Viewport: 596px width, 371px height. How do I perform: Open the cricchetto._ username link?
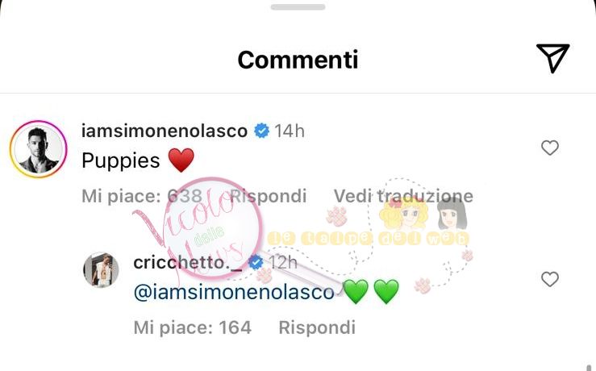188,262
